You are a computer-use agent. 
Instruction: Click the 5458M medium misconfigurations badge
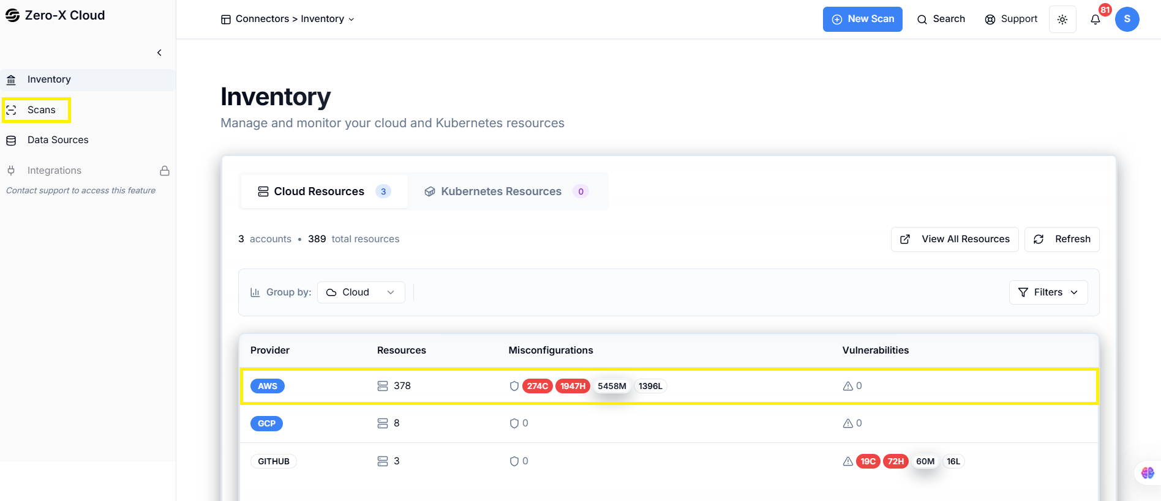pos(612,386)
